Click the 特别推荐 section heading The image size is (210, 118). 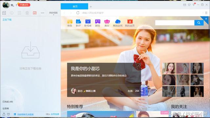pyautogui.click(x=75, y=107)
